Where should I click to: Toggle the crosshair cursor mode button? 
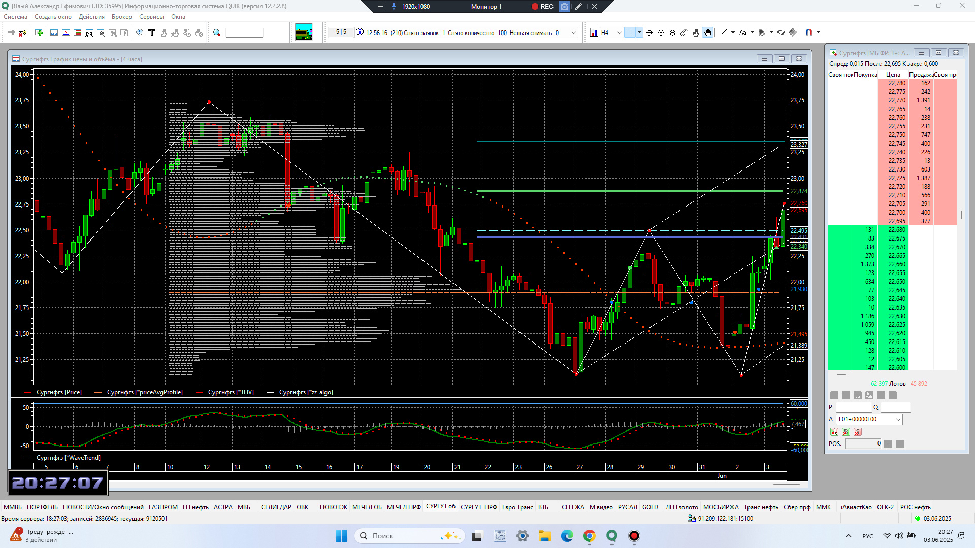click(630, 32)
